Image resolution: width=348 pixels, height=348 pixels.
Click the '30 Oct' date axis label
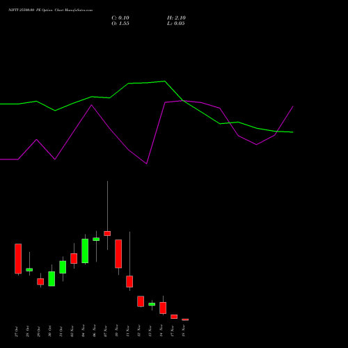[x=49, y=331]
